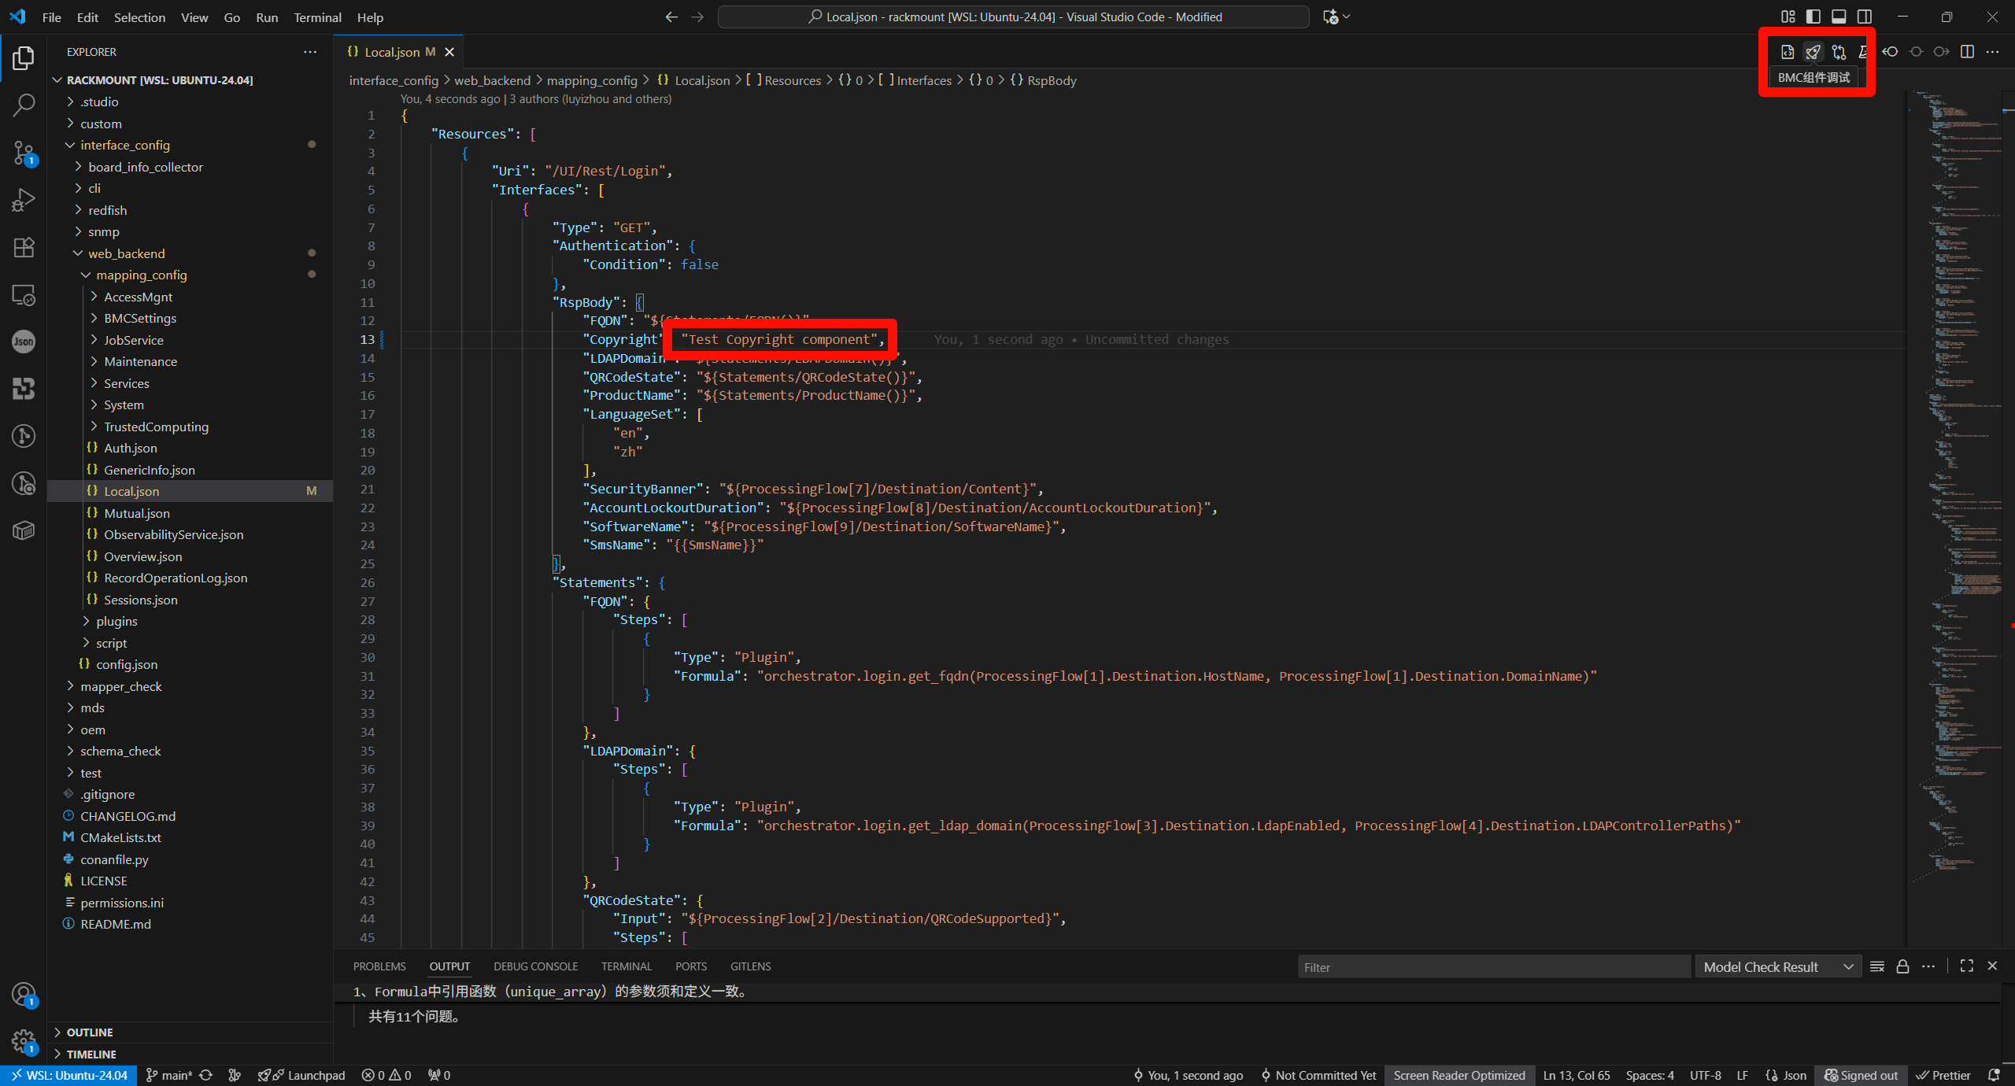Open the Terminal menu

(x=317, y=17)
